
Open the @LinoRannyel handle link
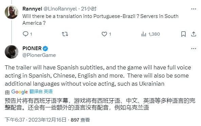pos(60,9)
